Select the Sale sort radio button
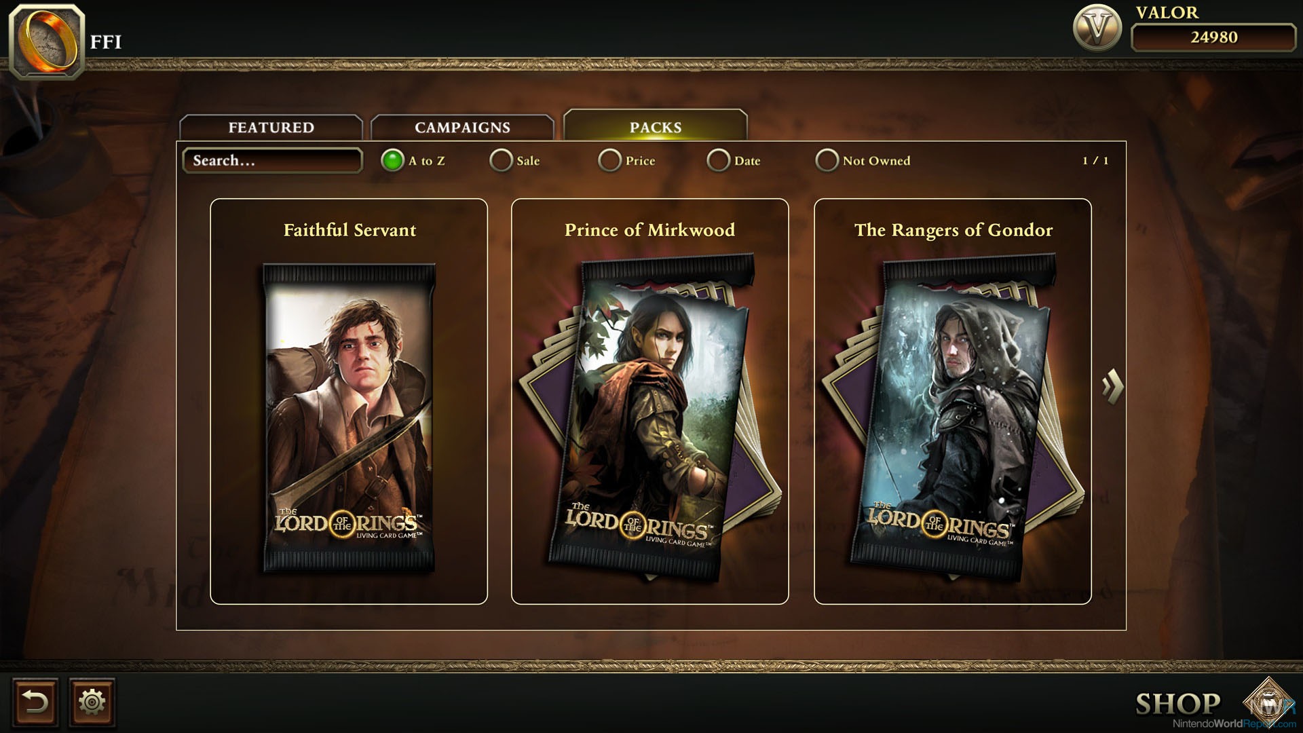This screenshot has height=733, width=1303. pos(501,160)
